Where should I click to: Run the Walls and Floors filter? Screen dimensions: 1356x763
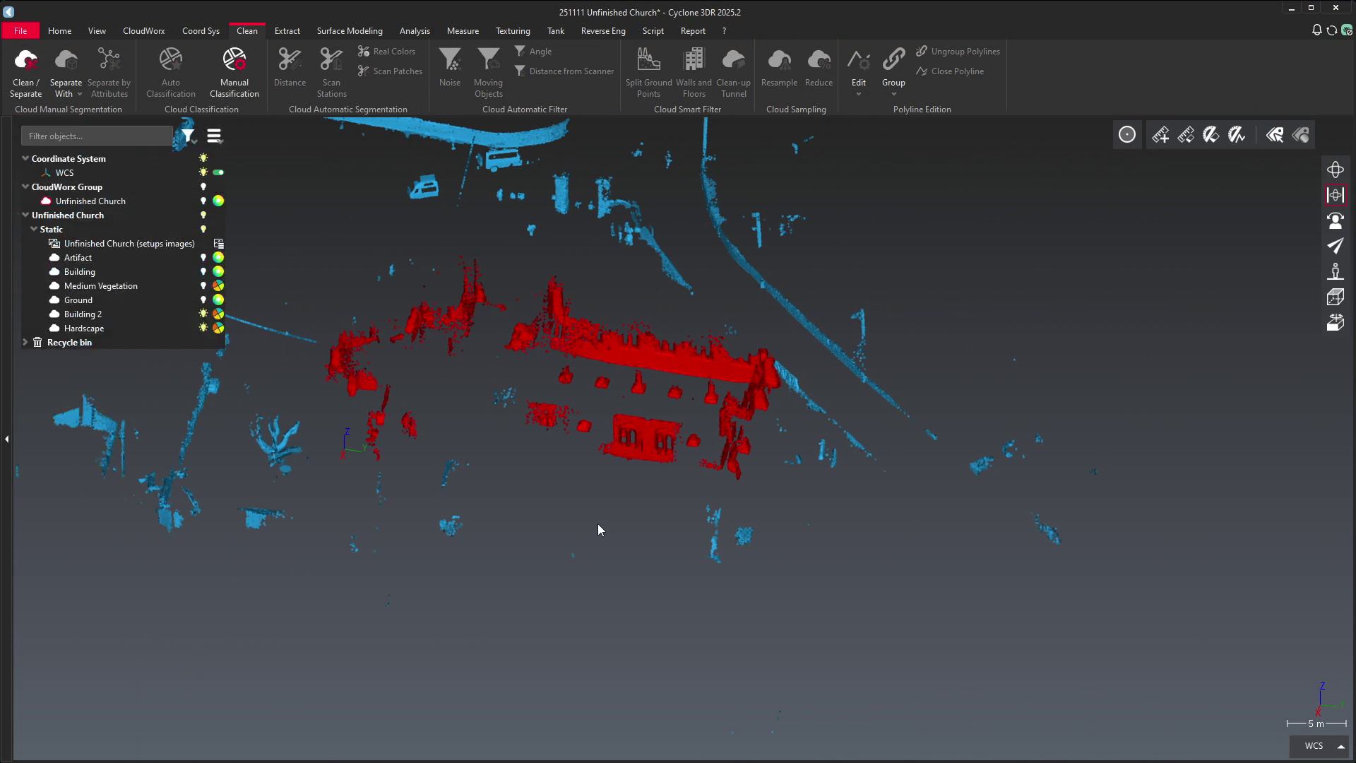click(x=694, y=71)
